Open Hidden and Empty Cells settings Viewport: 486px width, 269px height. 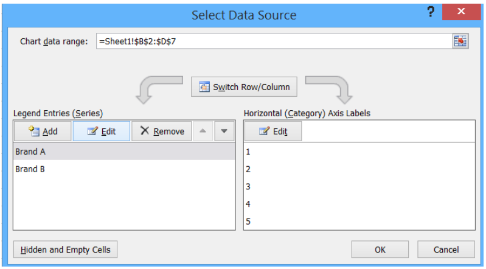pyautogui.click(x=66, y=250)
